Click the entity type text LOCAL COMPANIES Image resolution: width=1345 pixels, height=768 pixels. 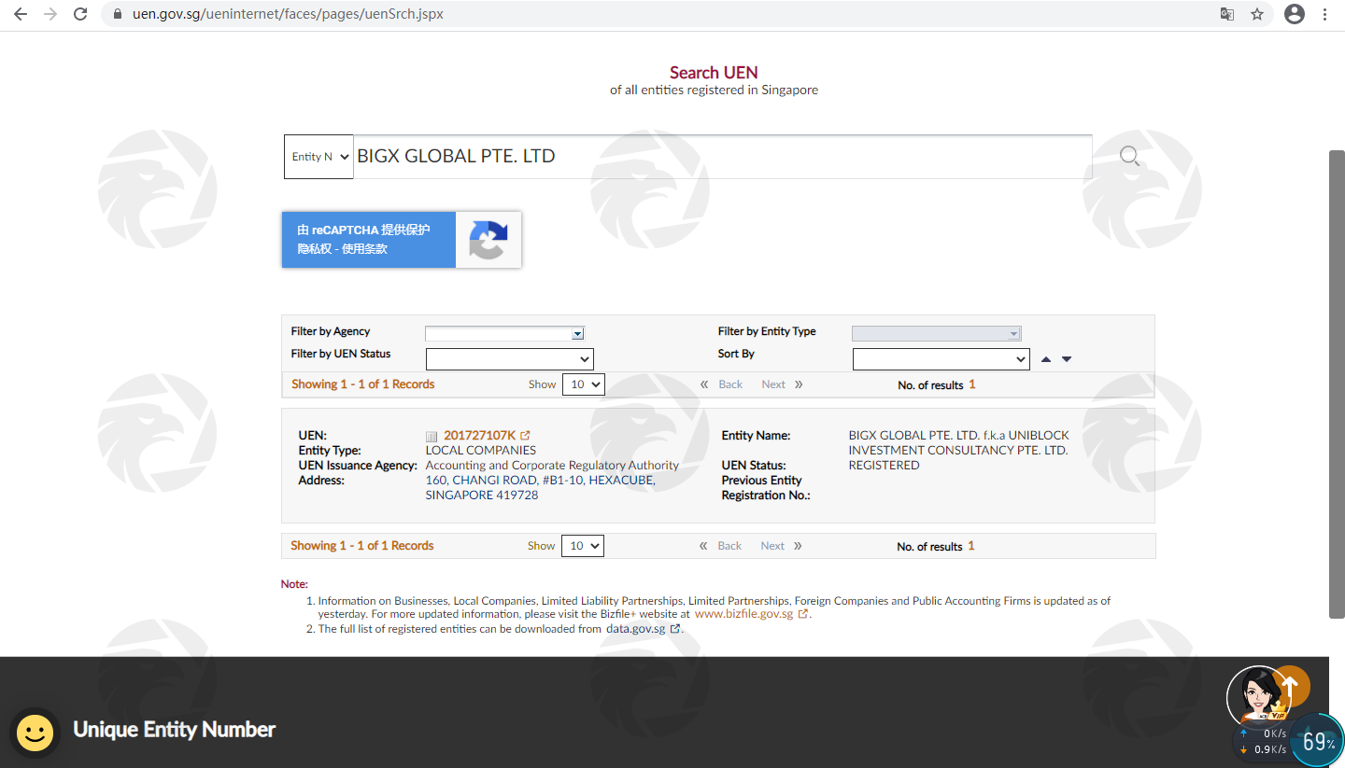481,451
